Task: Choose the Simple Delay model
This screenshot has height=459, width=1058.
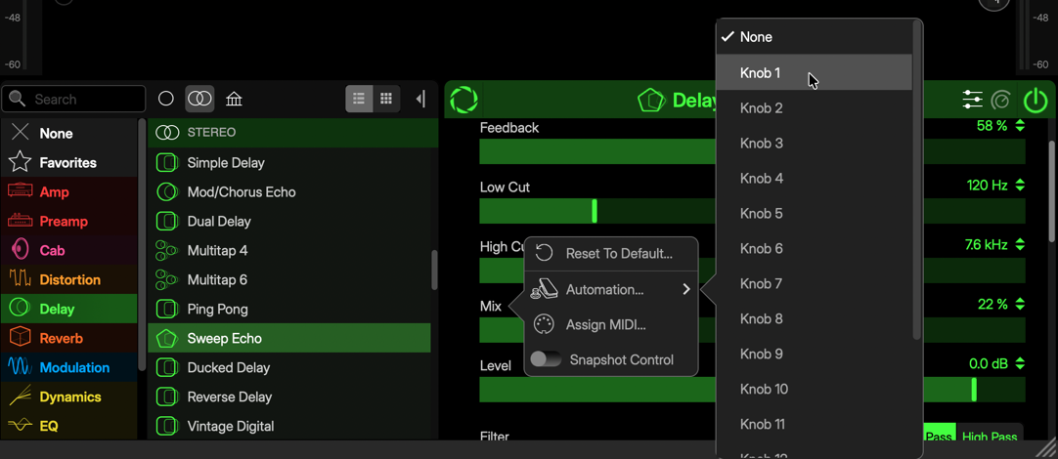Action: tap(288, 162)
